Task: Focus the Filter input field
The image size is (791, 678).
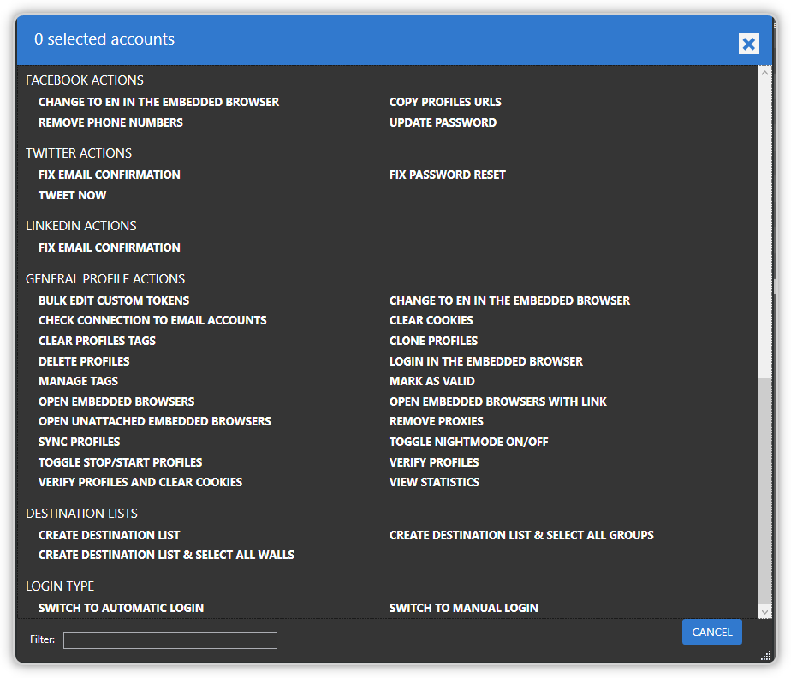Action: [x=170, y=640]
